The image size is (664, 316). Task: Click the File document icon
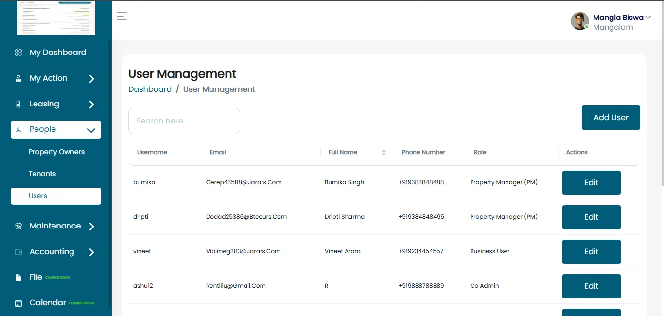pos(18,277)
